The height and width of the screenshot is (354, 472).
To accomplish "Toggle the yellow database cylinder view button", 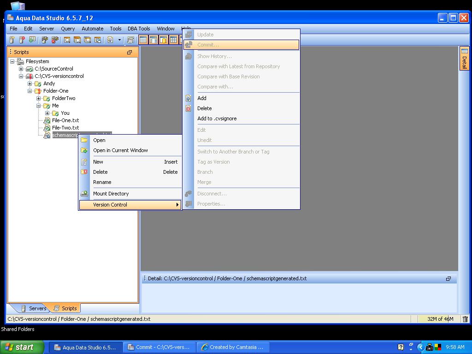I will coord(164,40).
